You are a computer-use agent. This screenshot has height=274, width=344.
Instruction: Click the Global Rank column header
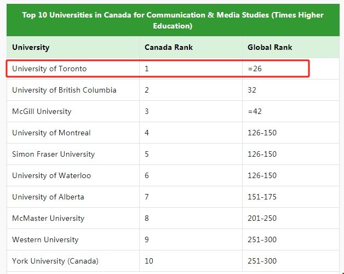(270, 47)
